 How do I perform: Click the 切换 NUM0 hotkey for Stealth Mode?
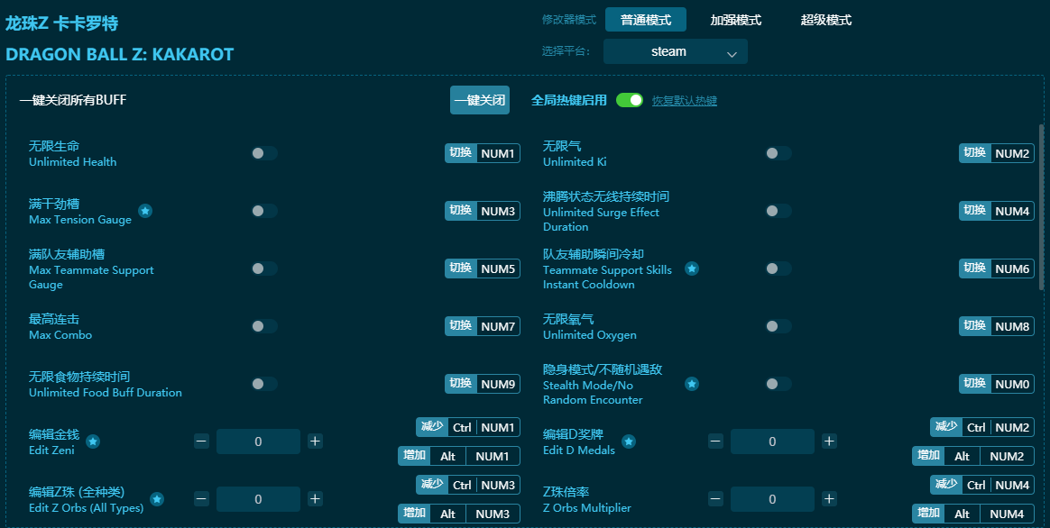(x=996, y=383)
